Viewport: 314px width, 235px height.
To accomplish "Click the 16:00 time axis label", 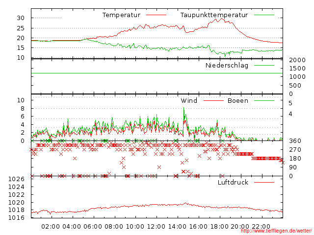I will tap(198, 227).
